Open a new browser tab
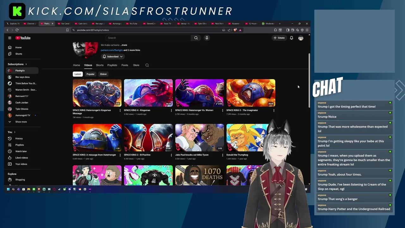 pyautogui.click(x=279, y=23)
